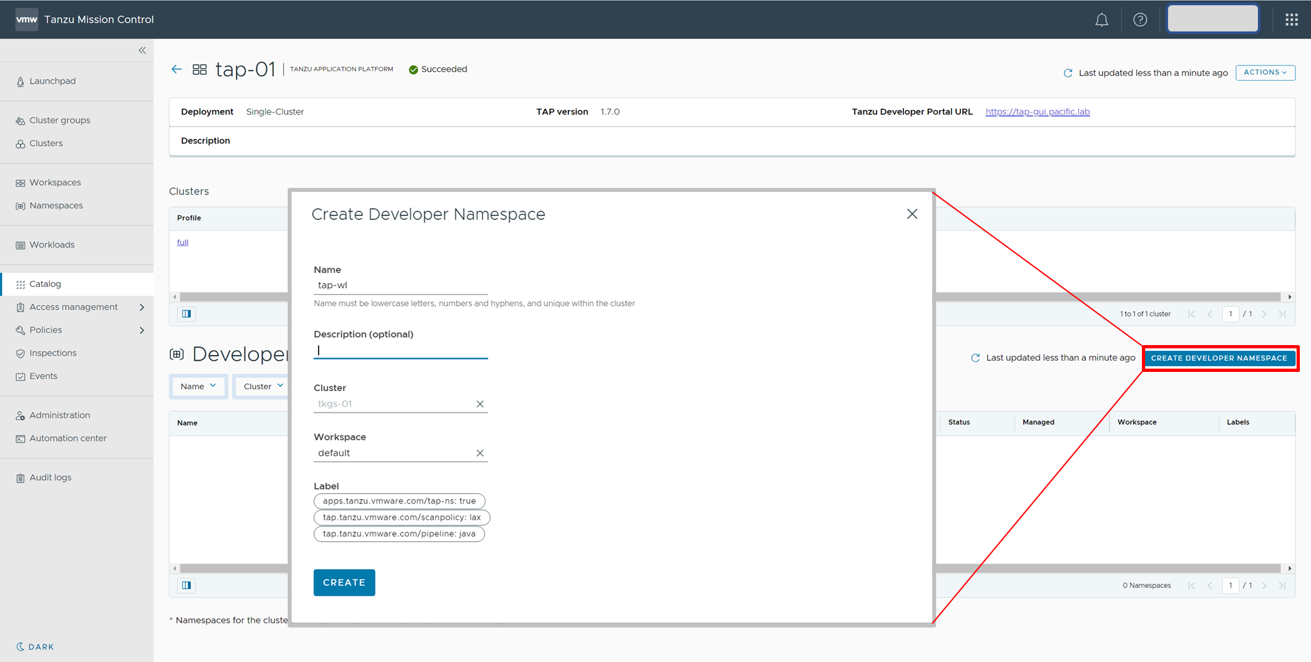Toggle column visibility in namespaces table
This screenshot has width=1311, height=662.
[x=187, y=585]
